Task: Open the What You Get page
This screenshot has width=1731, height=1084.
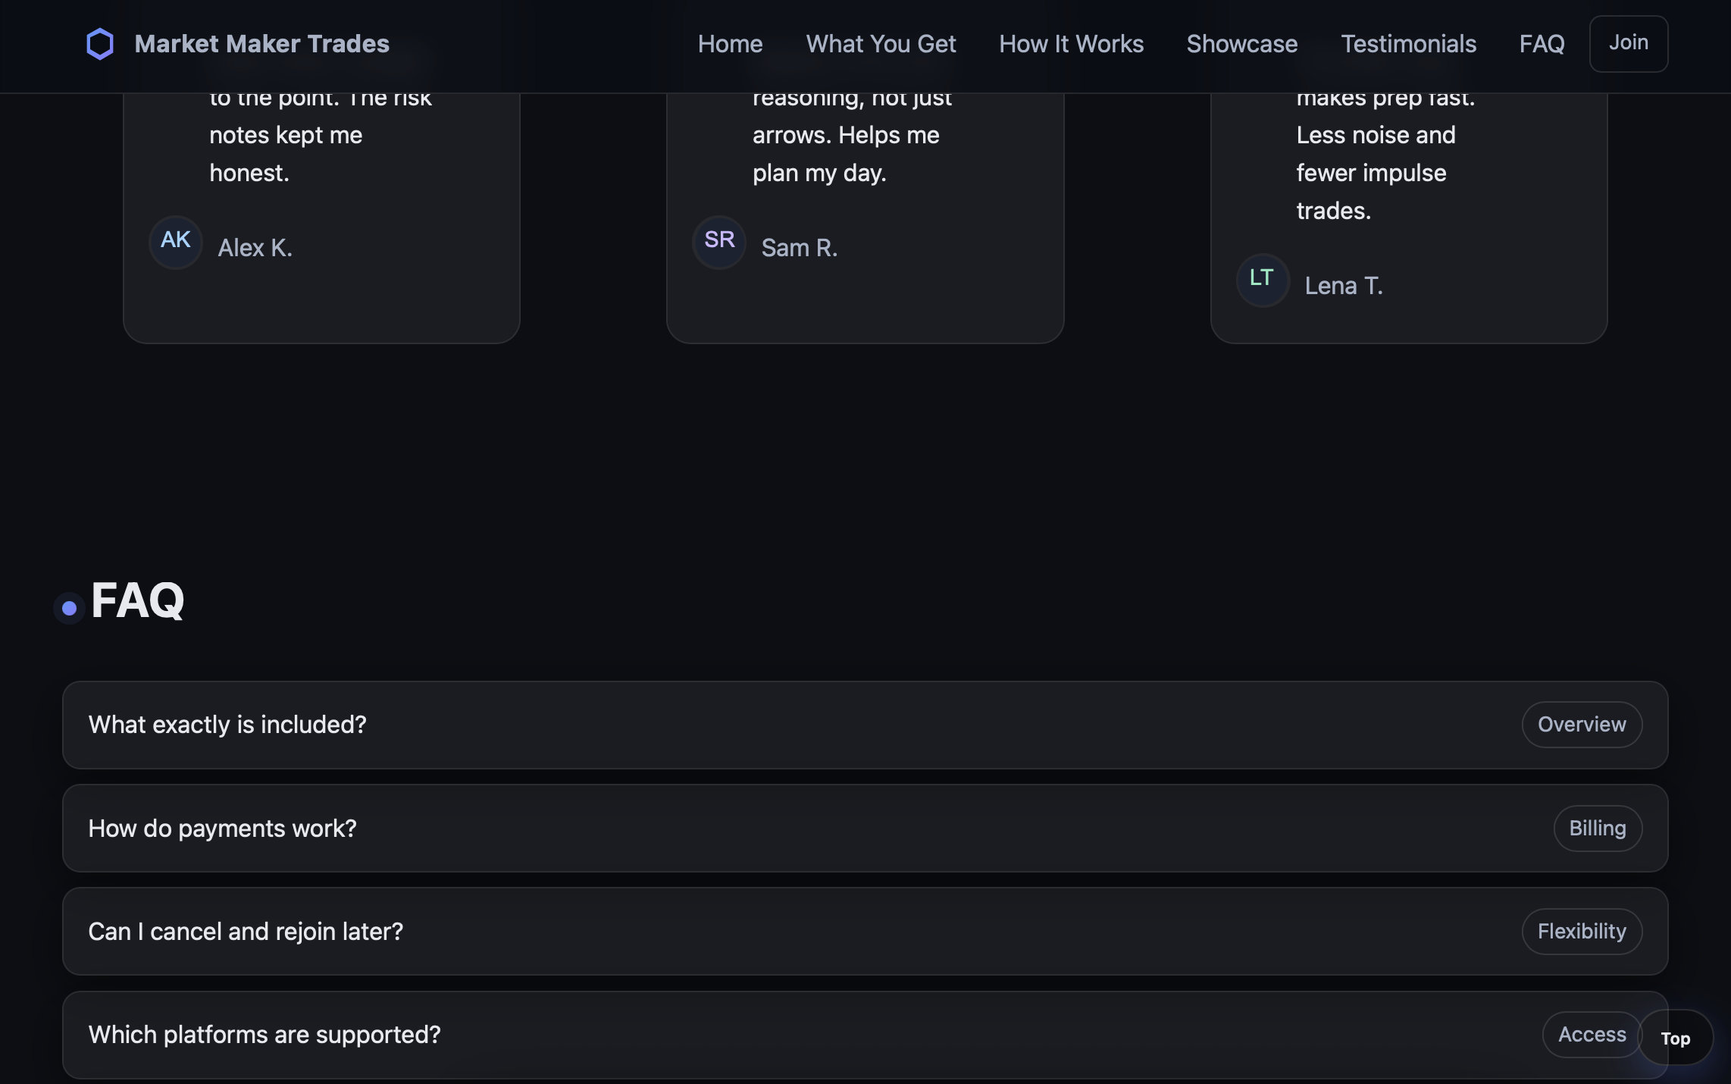Action: click(881, 44)
